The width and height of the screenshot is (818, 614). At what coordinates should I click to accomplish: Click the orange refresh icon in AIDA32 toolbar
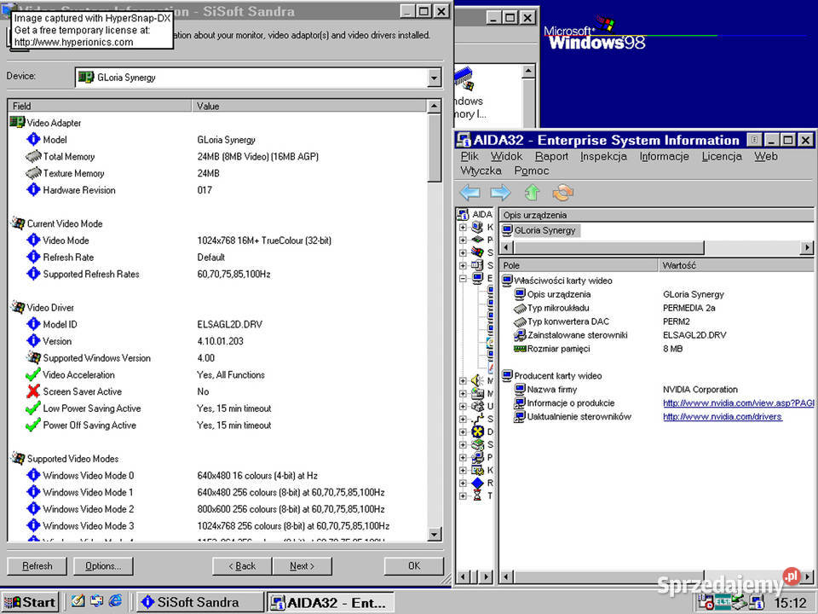pos(563,193)
